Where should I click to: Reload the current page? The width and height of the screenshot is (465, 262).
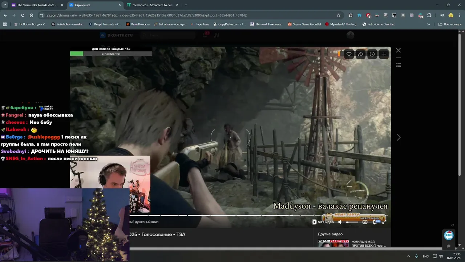23,15
